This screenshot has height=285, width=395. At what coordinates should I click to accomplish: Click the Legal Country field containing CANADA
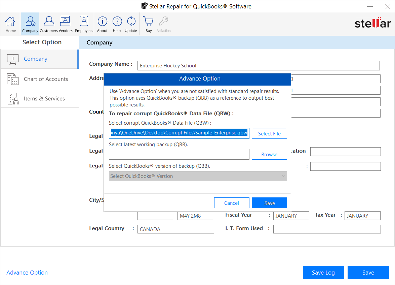(x=175, y=229)
